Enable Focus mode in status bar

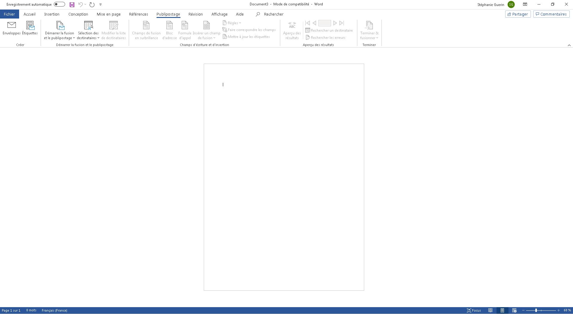click(474, 310)
